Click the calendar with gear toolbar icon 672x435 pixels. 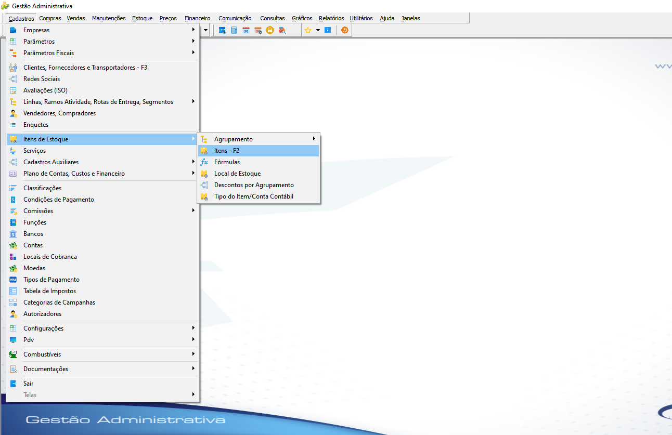tap(258, 30)
